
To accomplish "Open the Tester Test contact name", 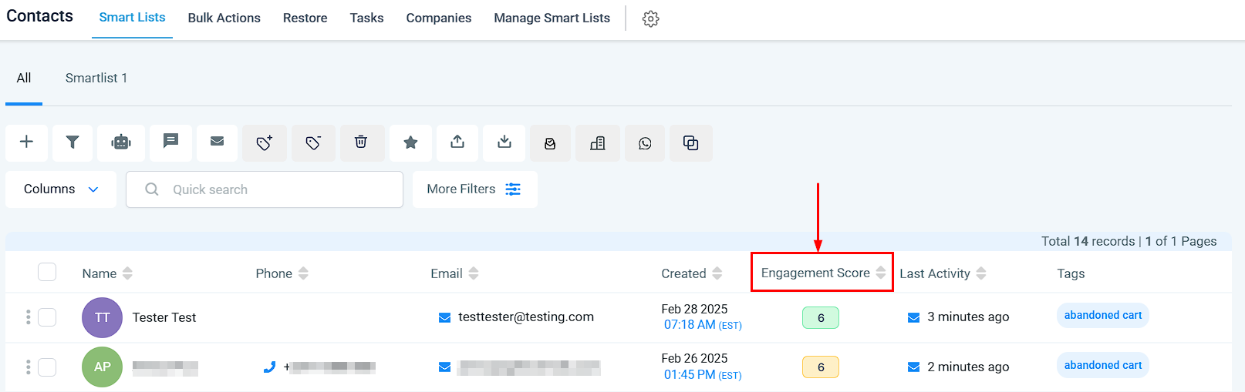I will (164, 317).
